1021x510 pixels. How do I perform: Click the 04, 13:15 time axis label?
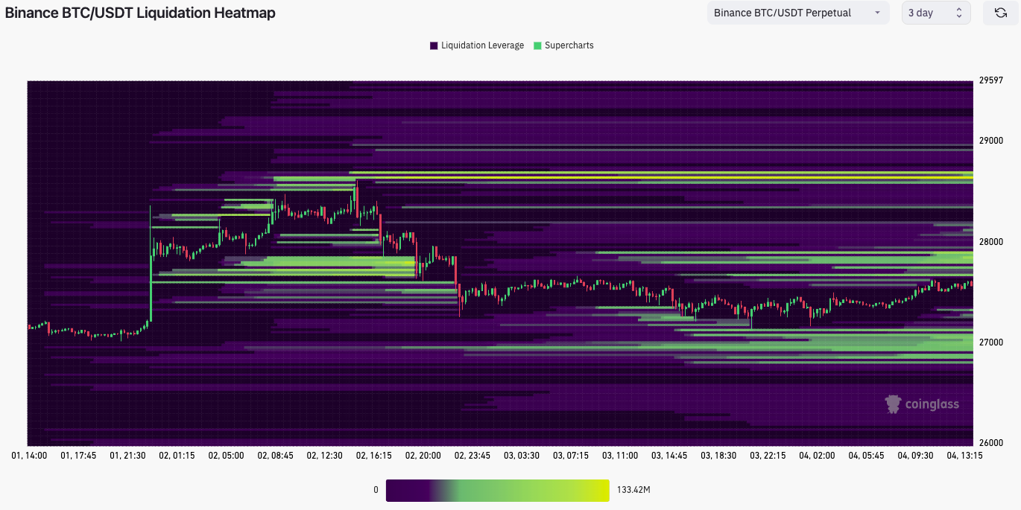964,455
